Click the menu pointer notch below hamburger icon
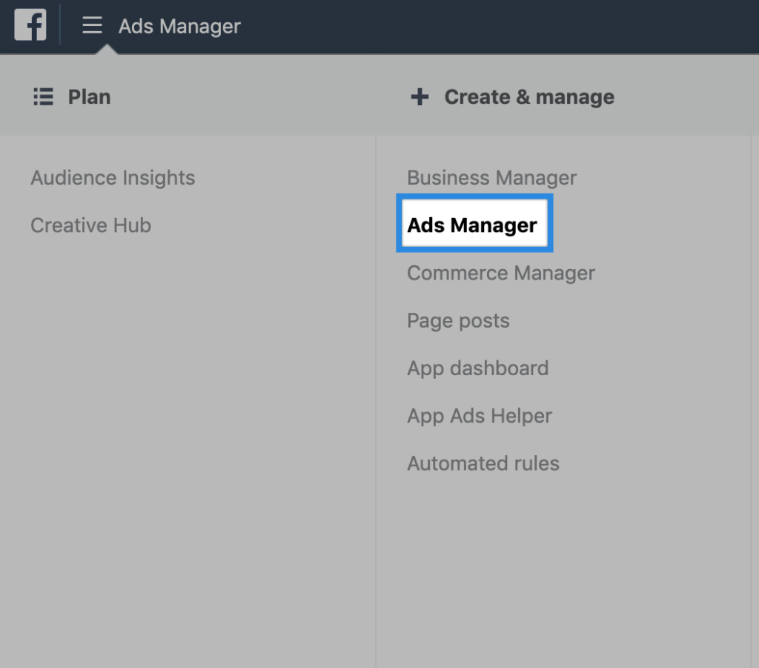759x668 pixels. click(x=107, y=50)
